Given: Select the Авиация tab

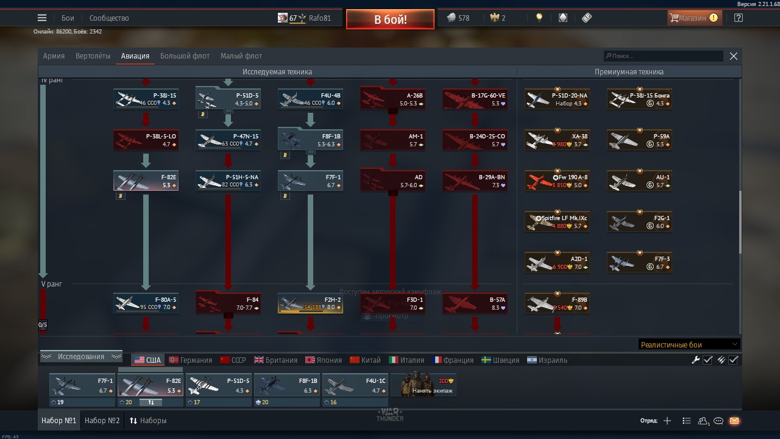Looking at the screenshot, I should (135, 55).
